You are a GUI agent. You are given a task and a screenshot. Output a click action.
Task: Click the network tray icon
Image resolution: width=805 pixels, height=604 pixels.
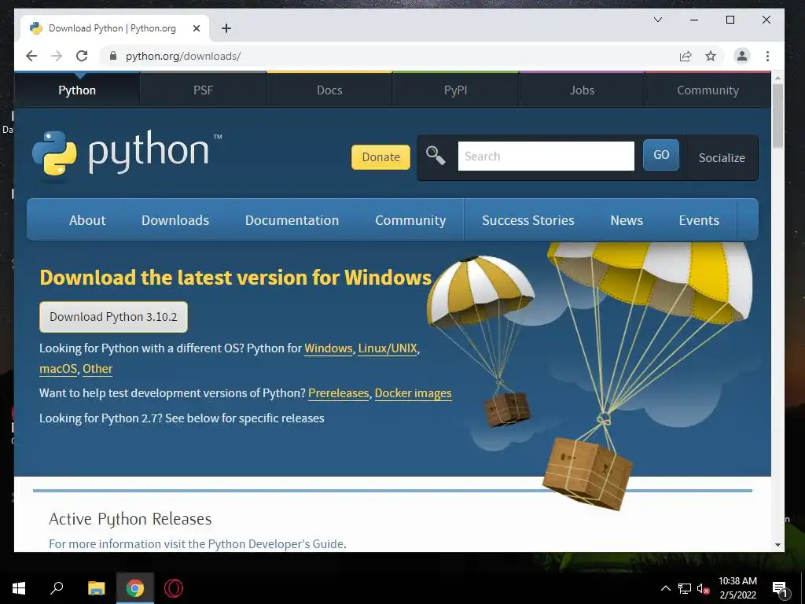(x=685, y=588)
